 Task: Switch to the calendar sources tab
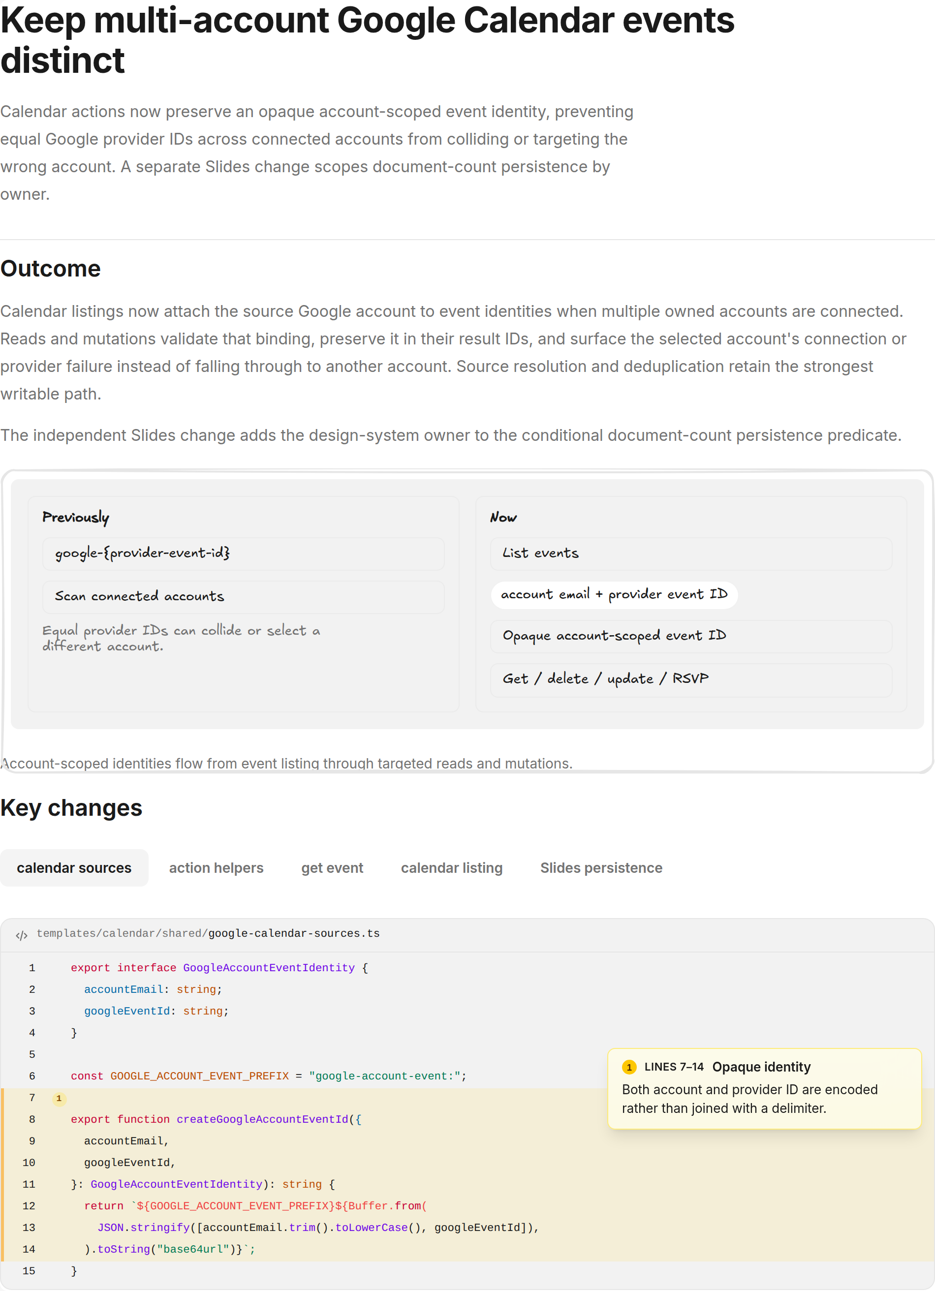point(74,867)
